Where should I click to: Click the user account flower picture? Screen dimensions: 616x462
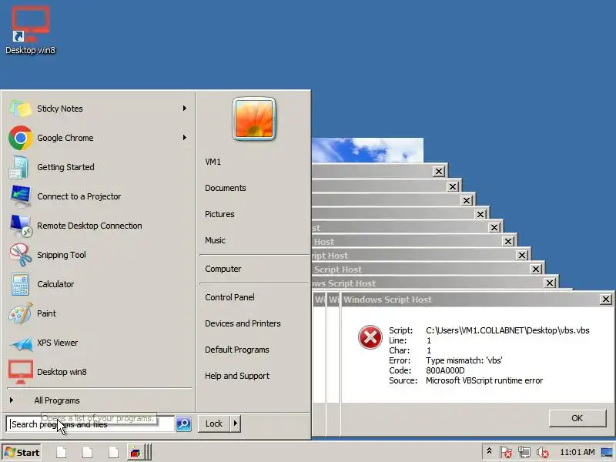tap(254, 119)
